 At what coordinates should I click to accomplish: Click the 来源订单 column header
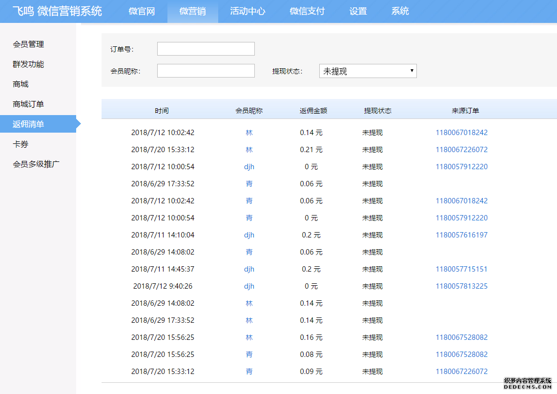tap(465, 111)
